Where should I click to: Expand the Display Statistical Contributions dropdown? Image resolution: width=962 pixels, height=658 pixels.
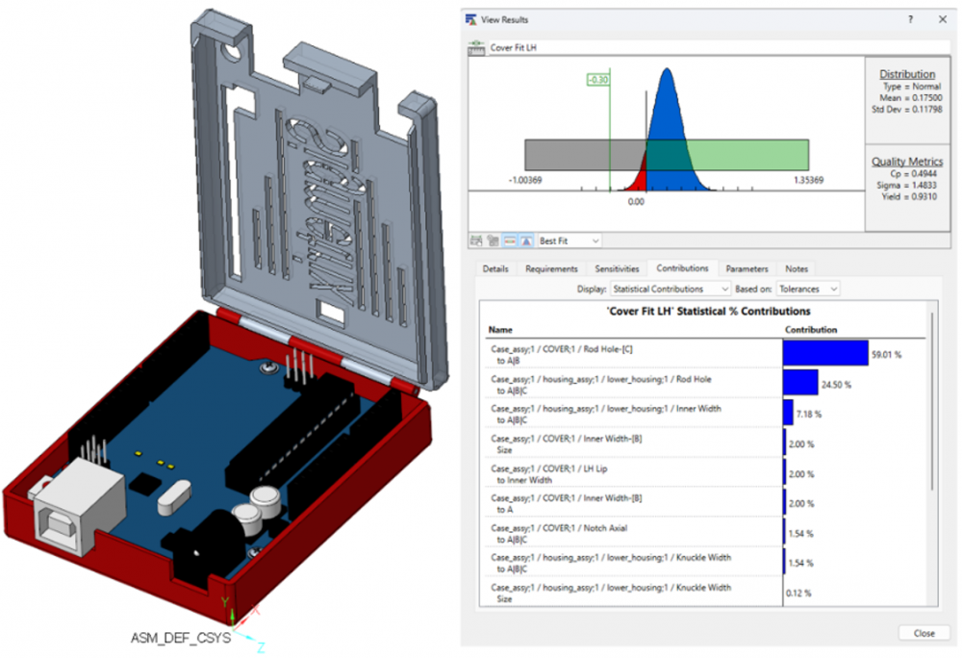pyautogui.click(x=671, y=289)
